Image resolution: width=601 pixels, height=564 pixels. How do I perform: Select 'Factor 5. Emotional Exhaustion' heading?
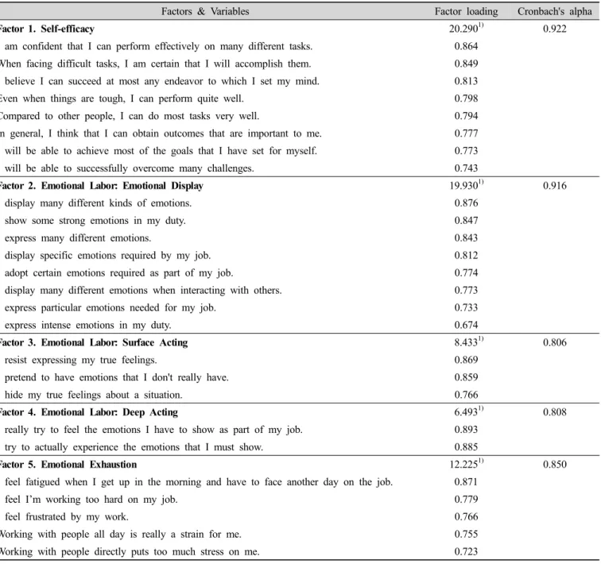click(x=68, y=465)
